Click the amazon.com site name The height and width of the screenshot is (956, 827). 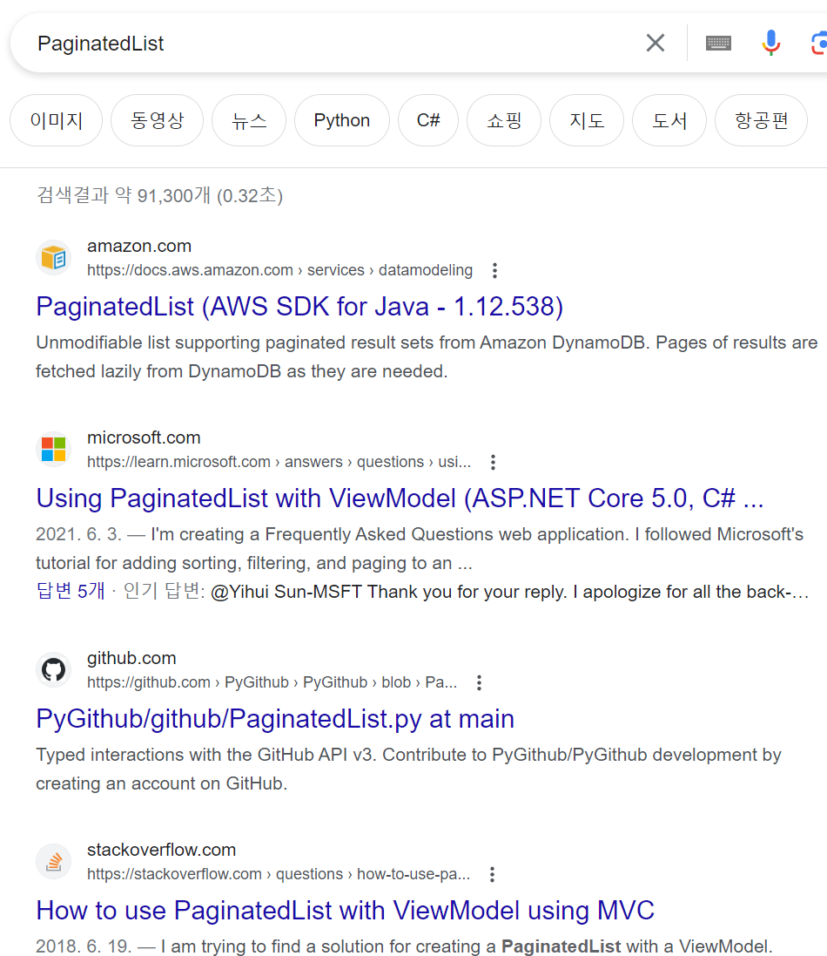point(139,247)
